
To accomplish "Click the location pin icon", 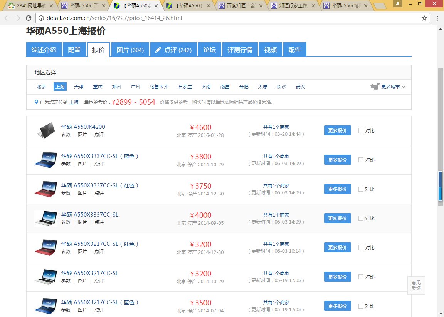I will [37, 102].
